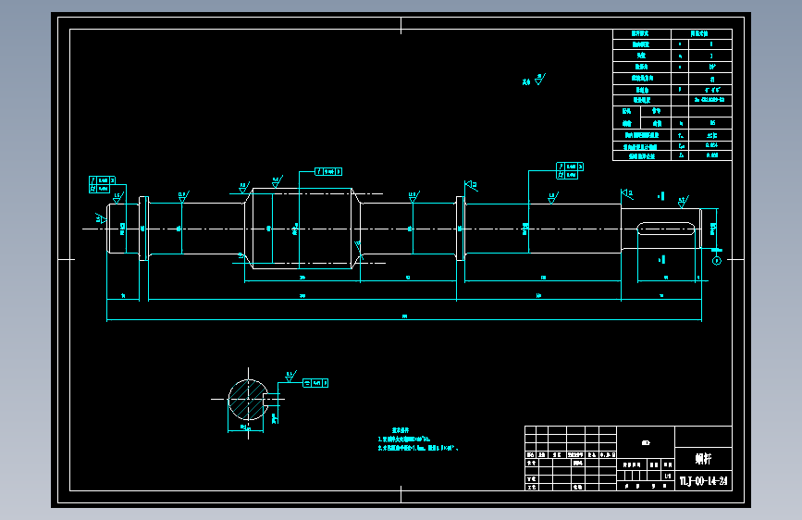Screen dimensions: 802x520
Task: Select the lower section cut marker below keyway
Action: click(661, 259)
